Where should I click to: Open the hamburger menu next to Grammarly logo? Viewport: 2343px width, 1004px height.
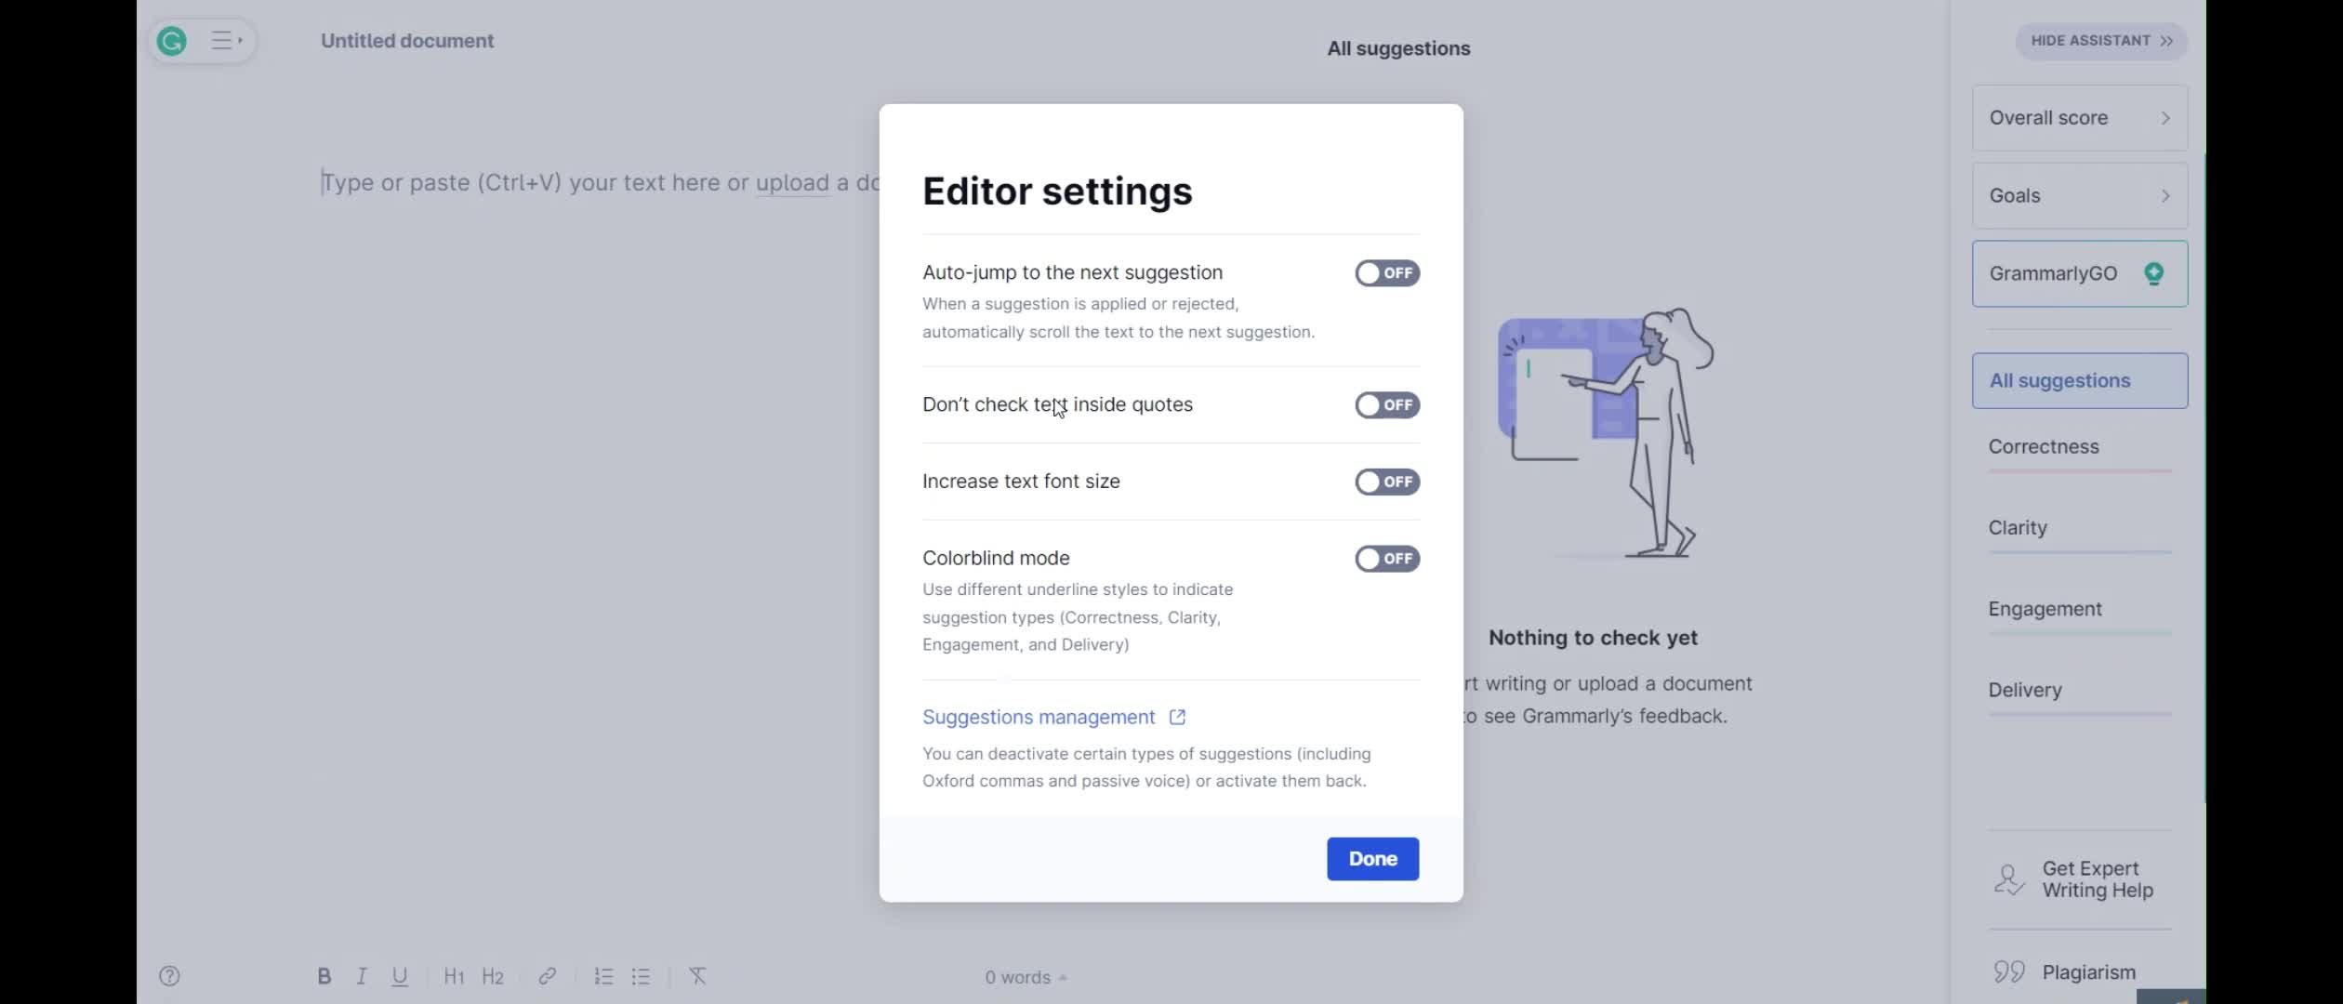(x=226, y=41)
